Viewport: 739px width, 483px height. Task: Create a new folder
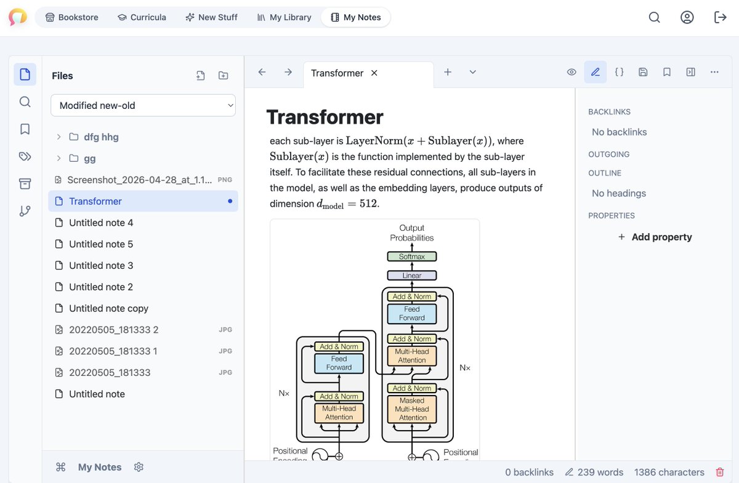223,76
